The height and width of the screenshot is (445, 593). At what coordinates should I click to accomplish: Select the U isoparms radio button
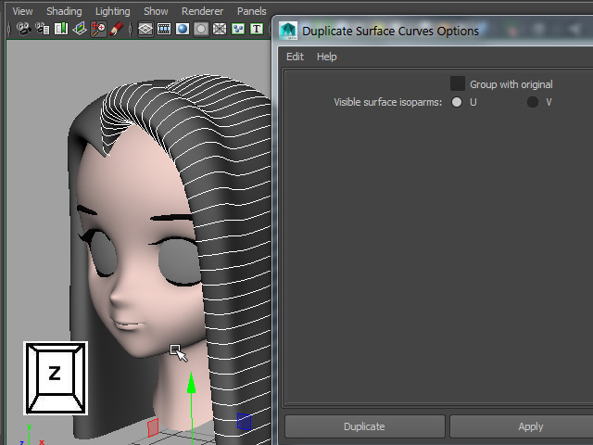pyautogui.click(x=457, y=102)
